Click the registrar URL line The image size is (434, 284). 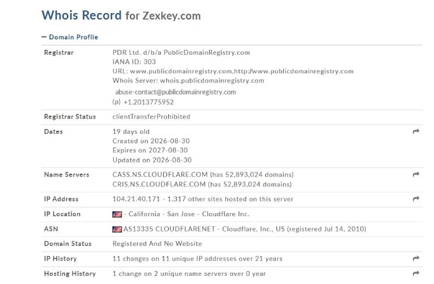pos(233,72)
